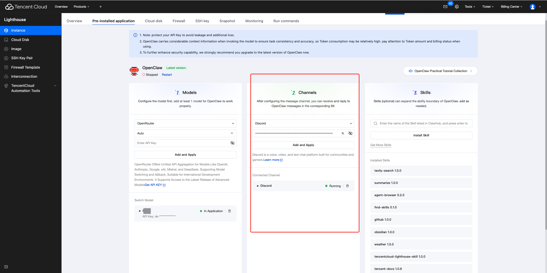Add a new shortcut with plus icon

[101, 7]
